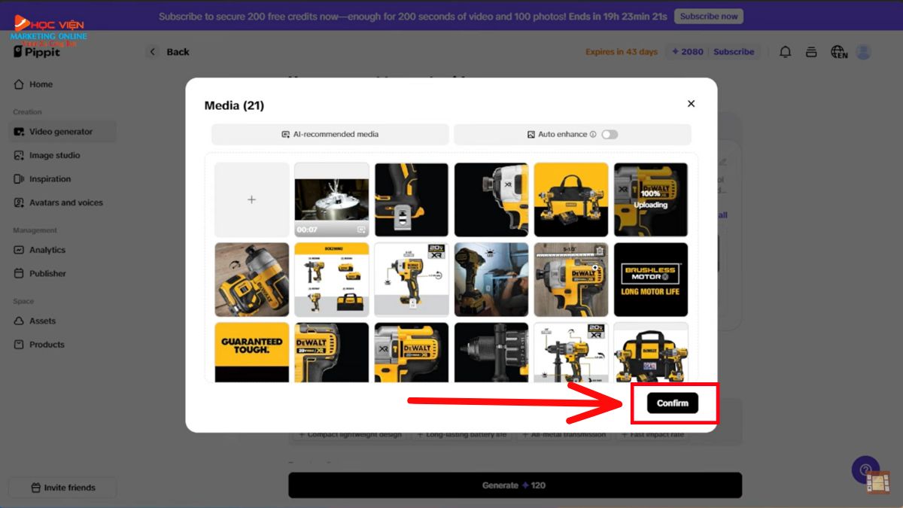Click the help question mark button

point(865,469)
